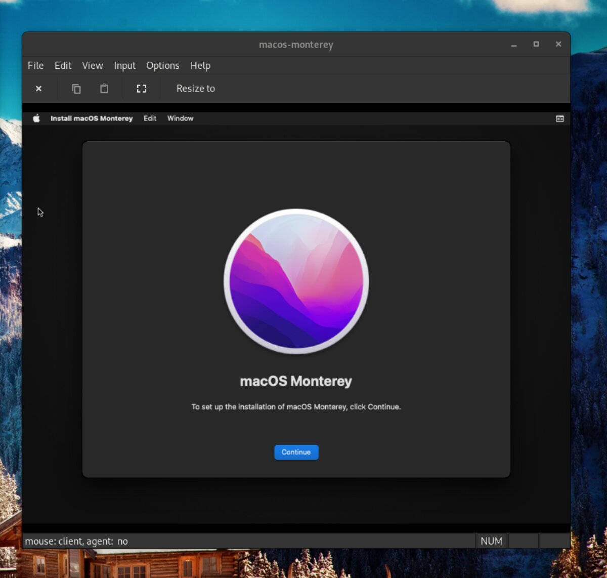Open the Edit menu of the viewer

(62, 65)
